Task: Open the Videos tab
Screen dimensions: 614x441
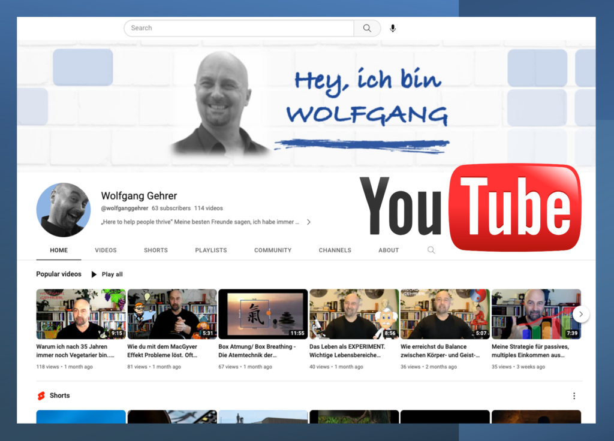Action: click(106, 250)
